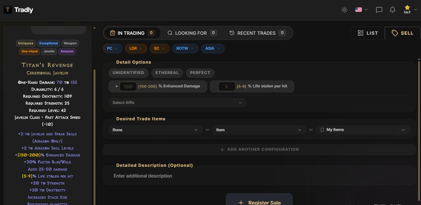
Task: Click the Javelin tag
Action: click(x=49, y=51)
